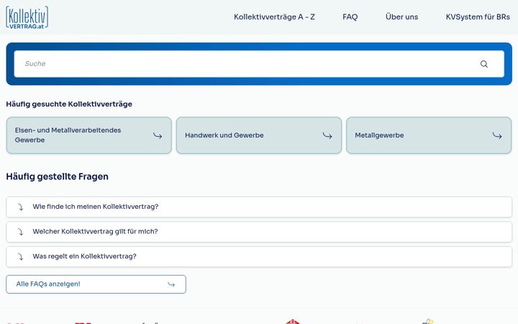The width and height of the screenshot is (518, 324).
Task: Click arrow icon on Eisen- und Metallverarbeitendes Gewerbe card
Action: 158,135
